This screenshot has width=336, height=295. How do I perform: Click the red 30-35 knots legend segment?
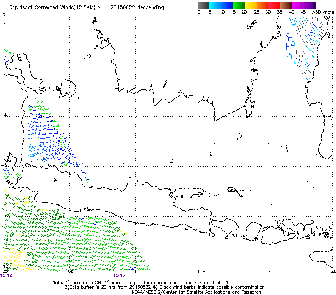pos(274,5)
